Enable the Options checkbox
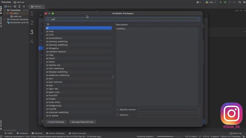This screenshot has height=138, width=246. (x=118, y=115)
